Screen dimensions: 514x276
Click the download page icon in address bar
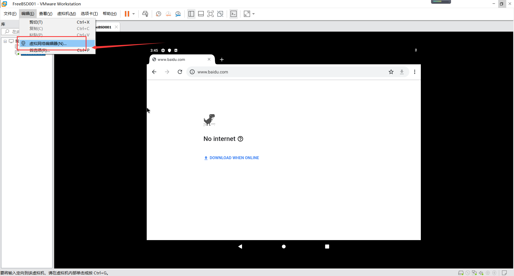coord(402,72)
